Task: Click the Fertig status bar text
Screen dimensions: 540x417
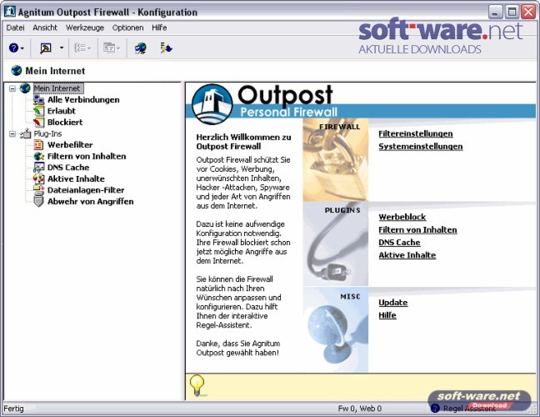Action: 14,409
